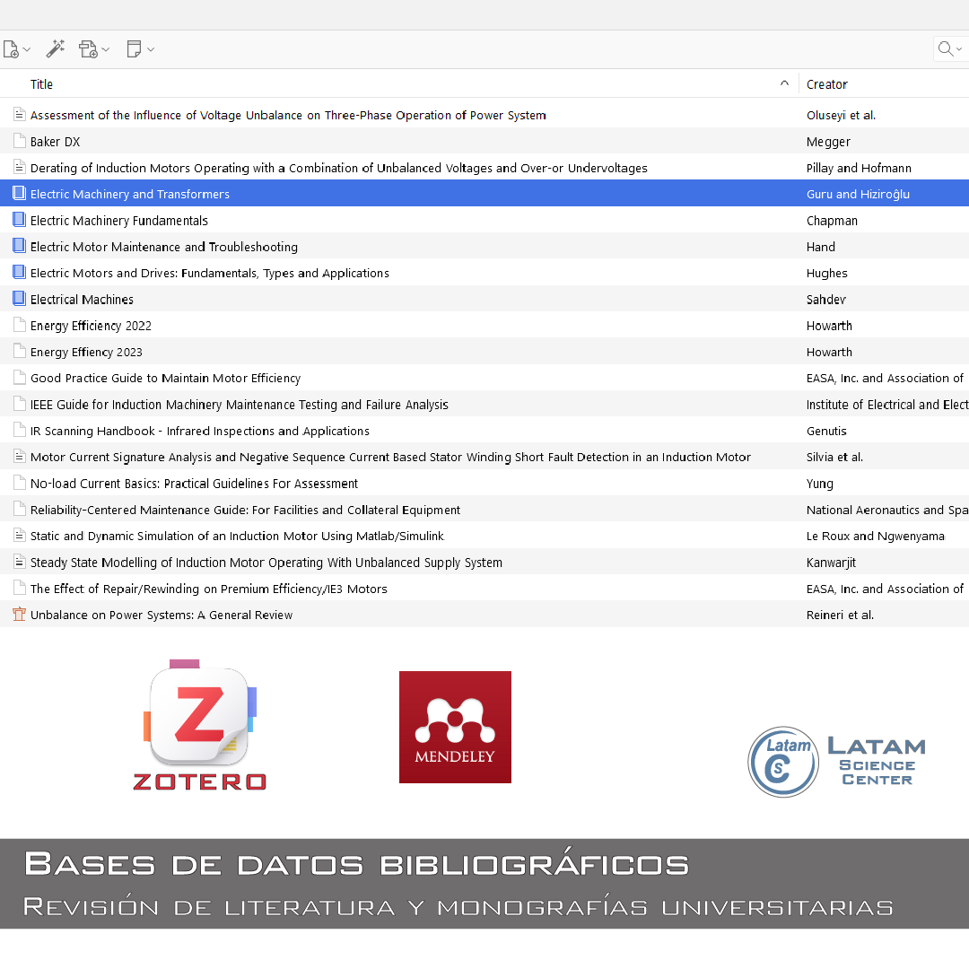
Task: Open the search mode dropdown arrow
Action: pyautogui.click(x=959, y=49)
